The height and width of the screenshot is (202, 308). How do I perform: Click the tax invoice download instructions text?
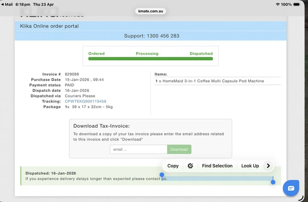click(148, 137)
